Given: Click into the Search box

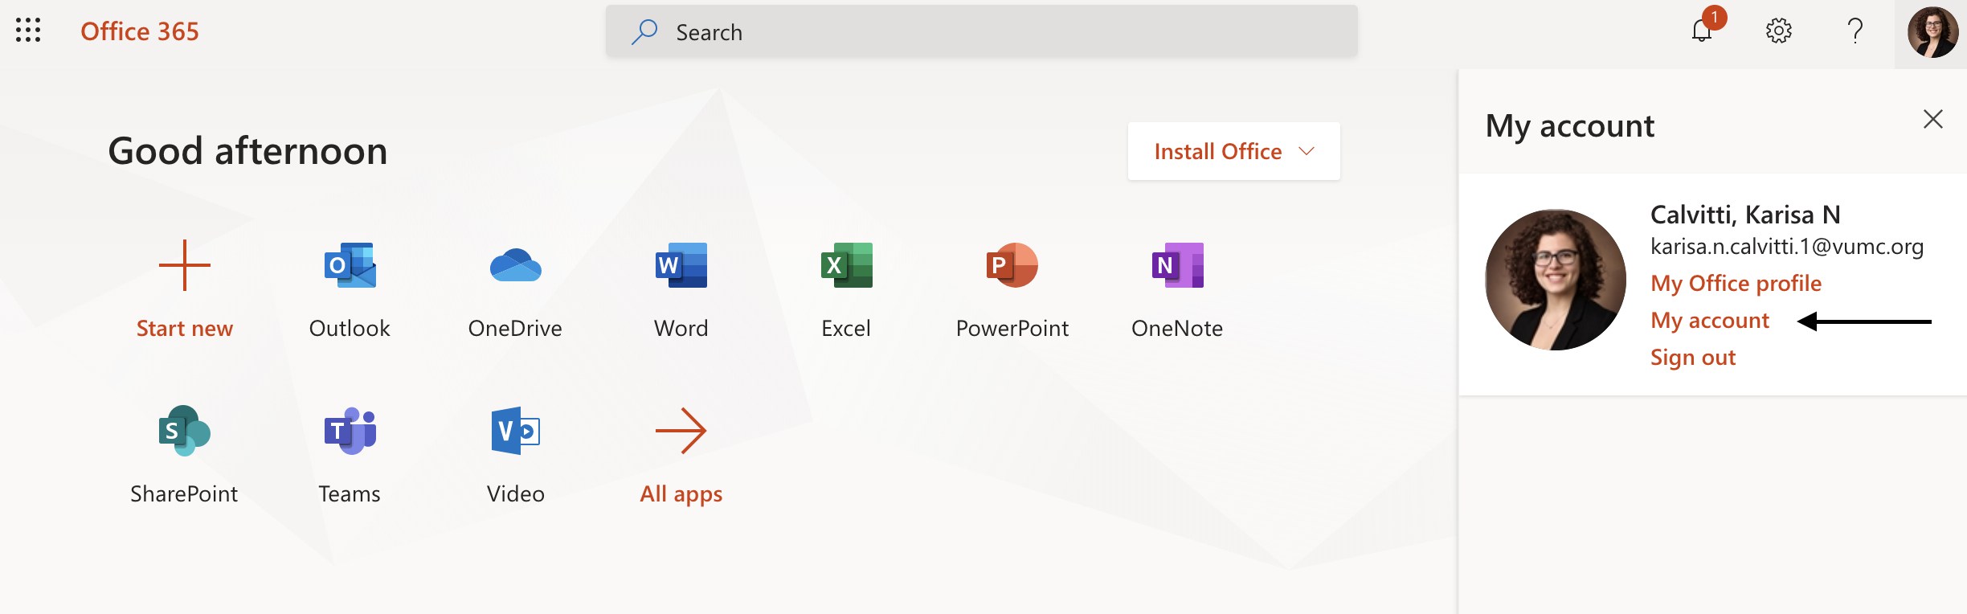Looking at the screenshot, I should click(981, 32).
